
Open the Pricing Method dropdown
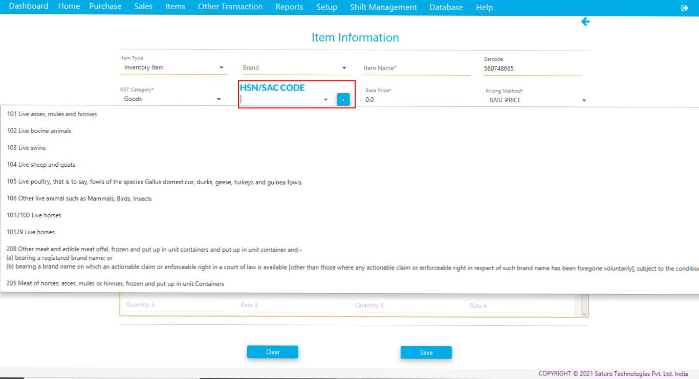584,101
